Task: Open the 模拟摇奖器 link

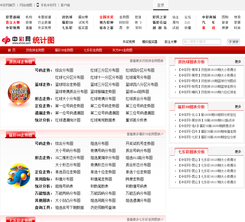Action: pos(150,42)
